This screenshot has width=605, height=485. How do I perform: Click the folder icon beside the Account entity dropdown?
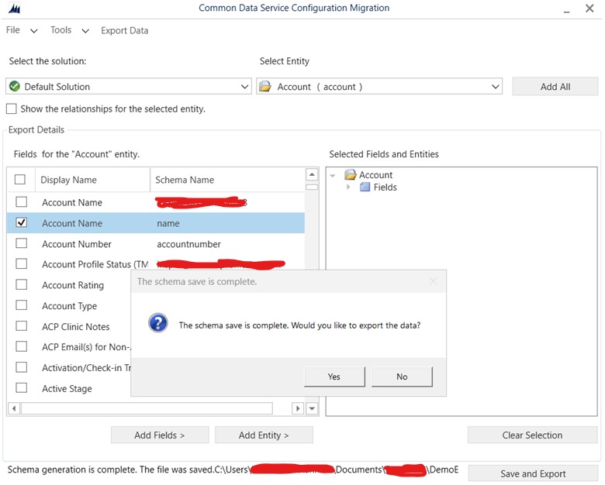(265, 86)
